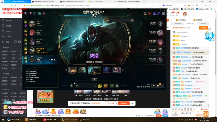217x122 pixels.
Task: Open the xx2 rune page dropdown
Action: coord(86,86)
